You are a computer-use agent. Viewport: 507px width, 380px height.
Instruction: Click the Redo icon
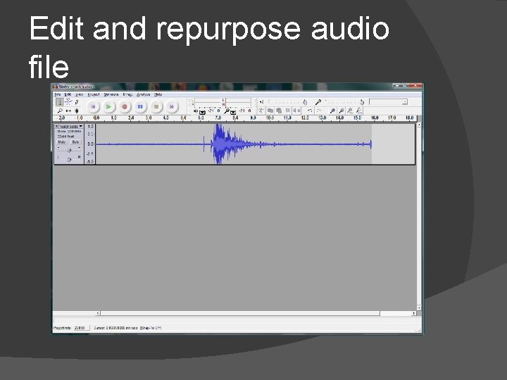click(x=319, y=110)
